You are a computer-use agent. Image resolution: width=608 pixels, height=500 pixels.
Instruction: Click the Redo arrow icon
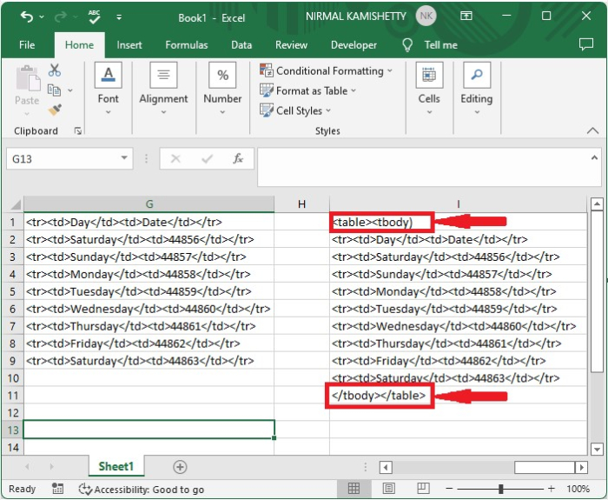click(61, 17)
